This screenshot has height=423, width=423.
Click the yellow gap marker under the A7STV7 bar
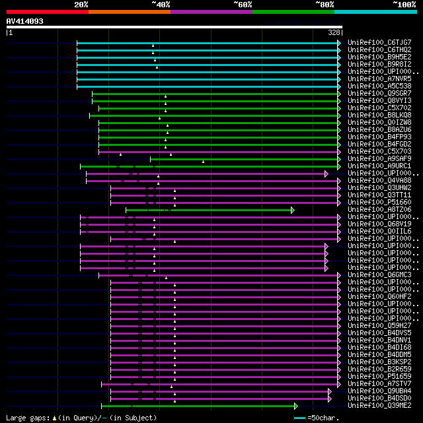pos(172,387)
